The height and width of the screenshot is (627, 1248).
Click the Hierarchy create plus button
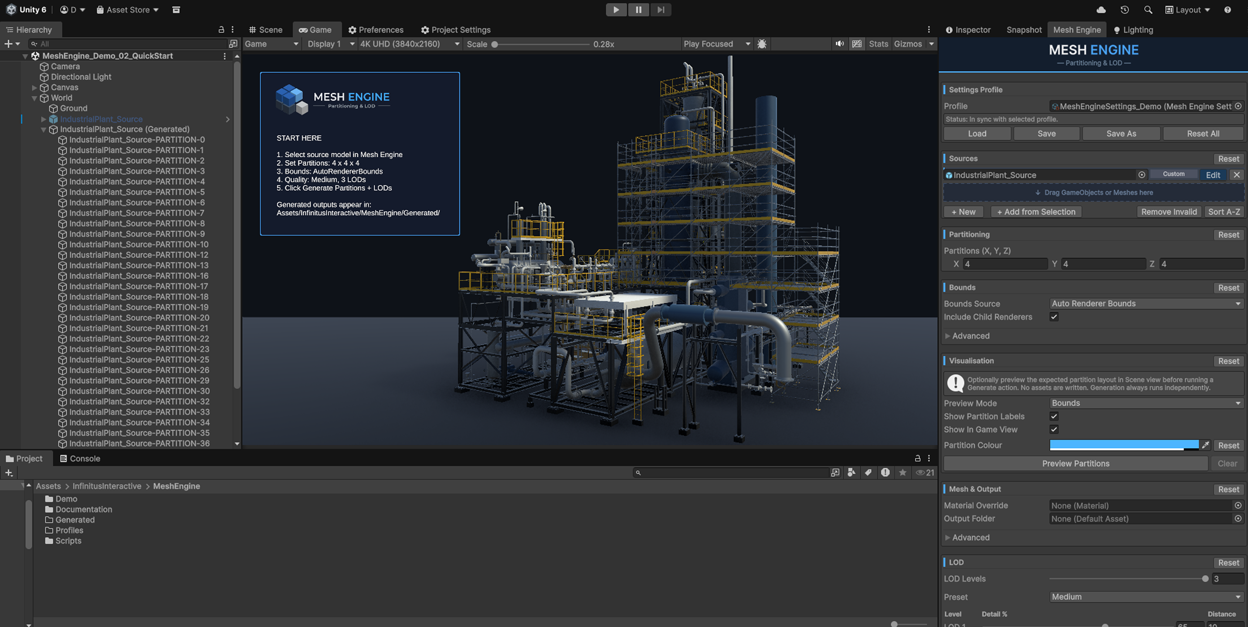click(8, 44)
